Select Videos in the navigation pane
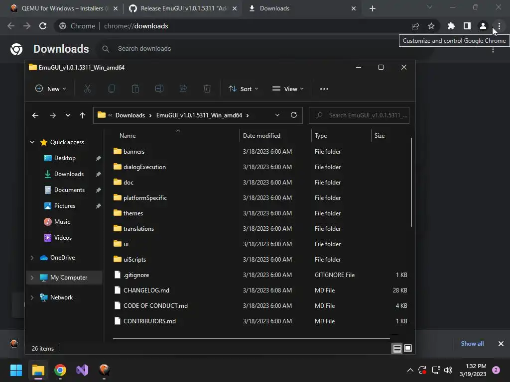The image size is (510, 382). pyautogui.click(x=63, y=238)
